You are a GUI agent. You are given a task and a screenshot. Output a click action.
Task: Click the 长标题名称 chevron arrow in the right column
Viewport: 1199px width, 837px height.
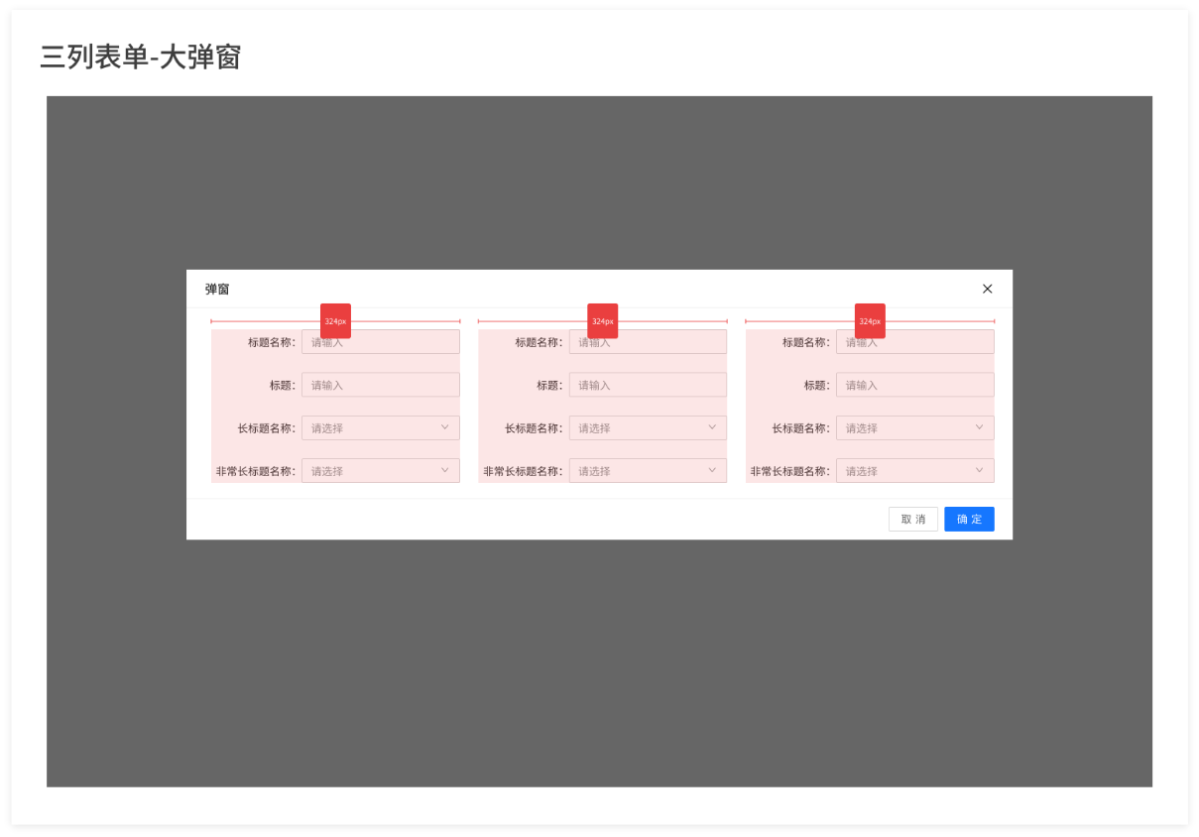tap(979, 427)
